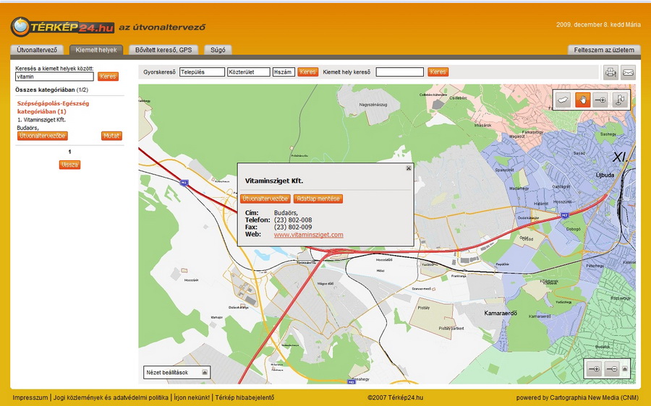Open Bővített kereső, GPS tab
Viewport: 651px width, 406px height.
click(163, 50)
